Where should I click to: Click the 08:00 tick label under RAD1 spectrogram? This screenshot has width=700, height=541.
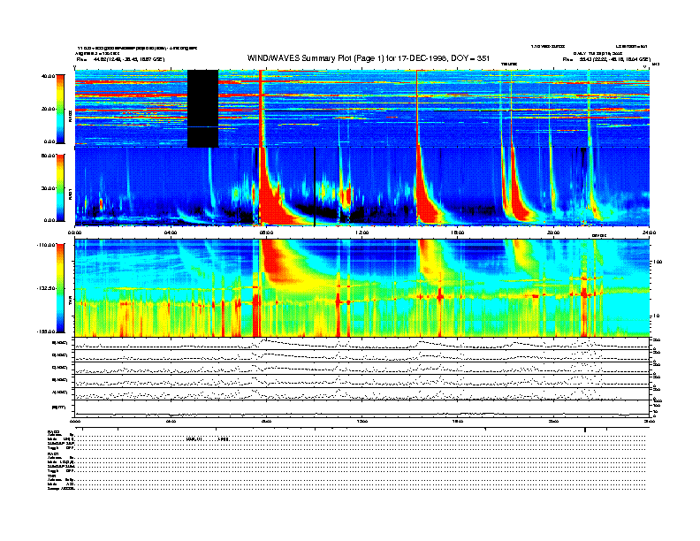266,232
